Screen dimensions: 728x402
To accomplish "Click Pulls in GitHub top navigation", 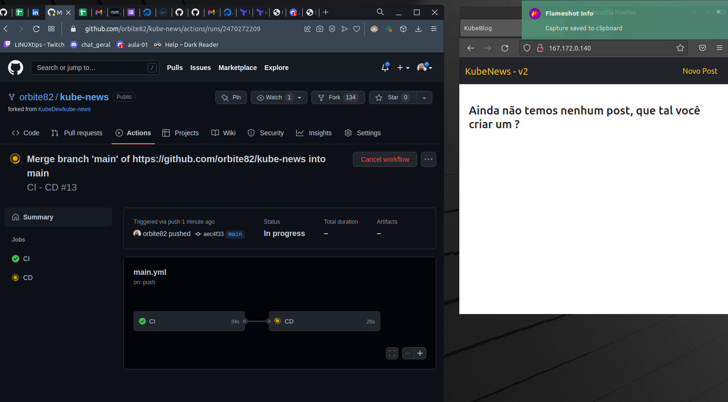I will pyautogui.click(x=175, y=68).
